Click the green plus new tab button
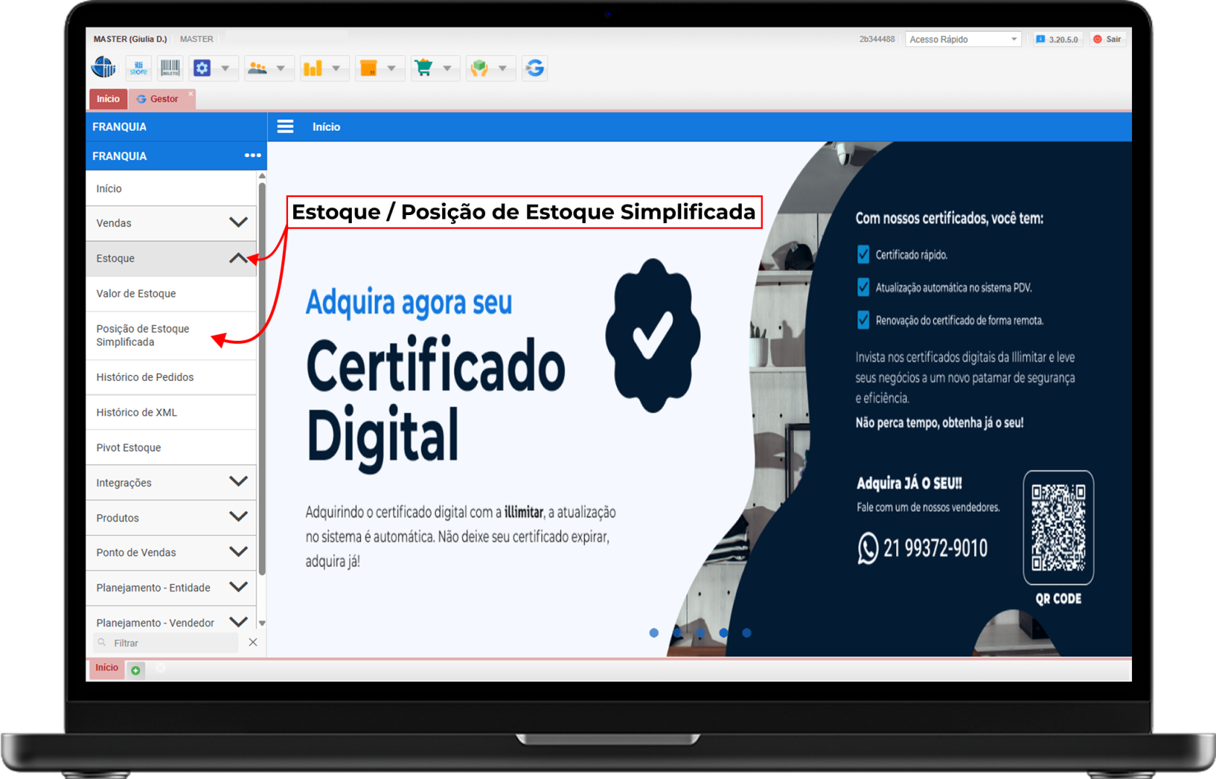Image resolution: width=1216 pixels, height=779 pixels. click(135, 670)
